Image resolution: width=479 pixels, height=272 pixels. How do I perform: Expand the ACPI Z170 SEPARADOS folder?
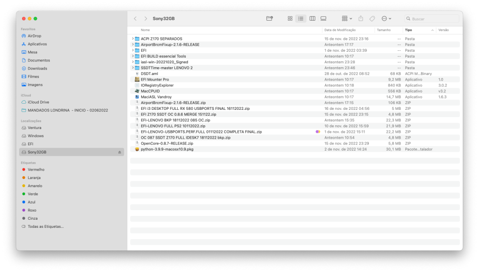133,39
